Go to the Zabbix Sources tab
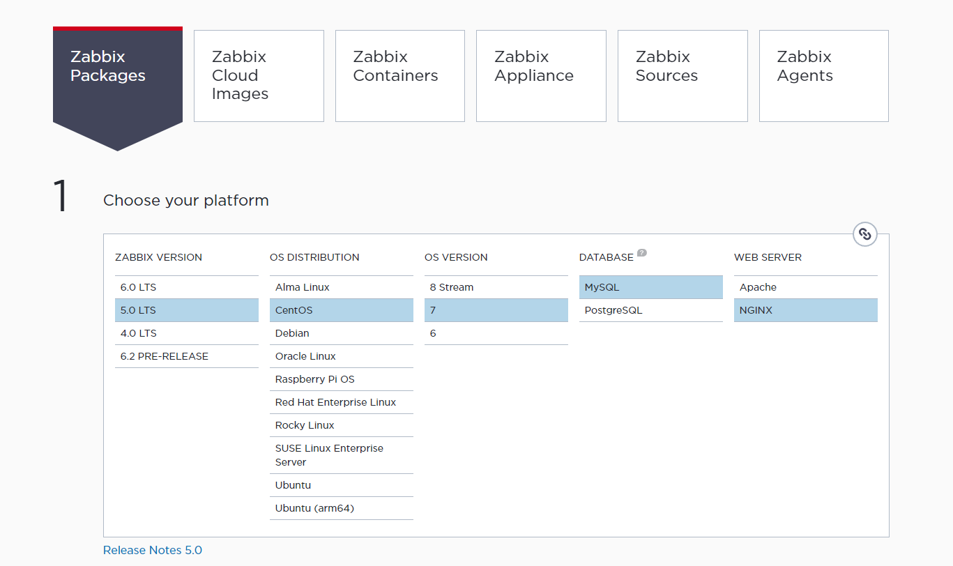Screen dimensions: 953x566 tap(682, 76)
